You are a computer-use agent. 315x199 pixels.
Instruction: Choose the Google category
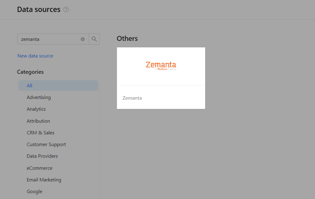34,192
